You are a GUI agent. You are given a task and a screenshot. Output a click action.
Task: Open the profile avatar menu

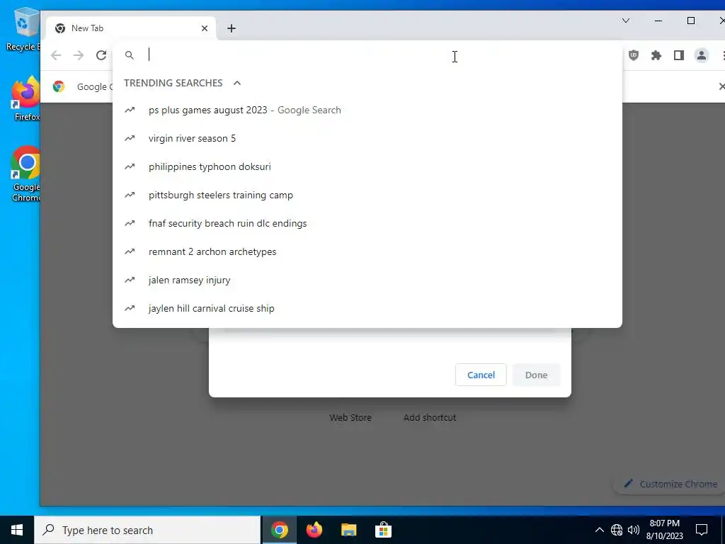click(702, 55)
